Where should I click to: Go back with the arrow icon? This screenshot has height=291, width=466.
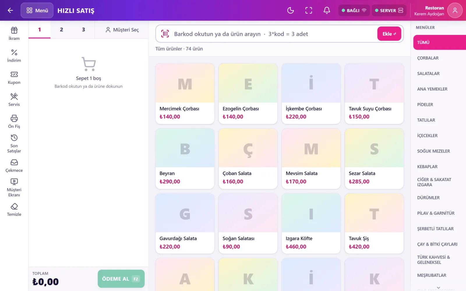10,10
